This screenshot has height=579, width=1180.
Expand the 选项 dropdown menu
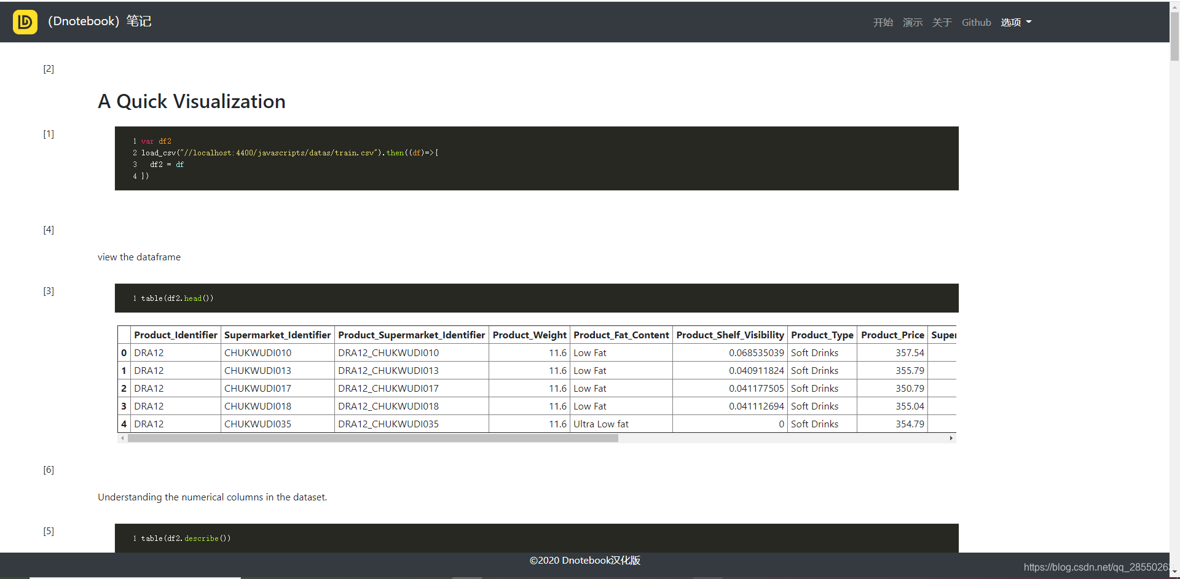pos(1016,23)
